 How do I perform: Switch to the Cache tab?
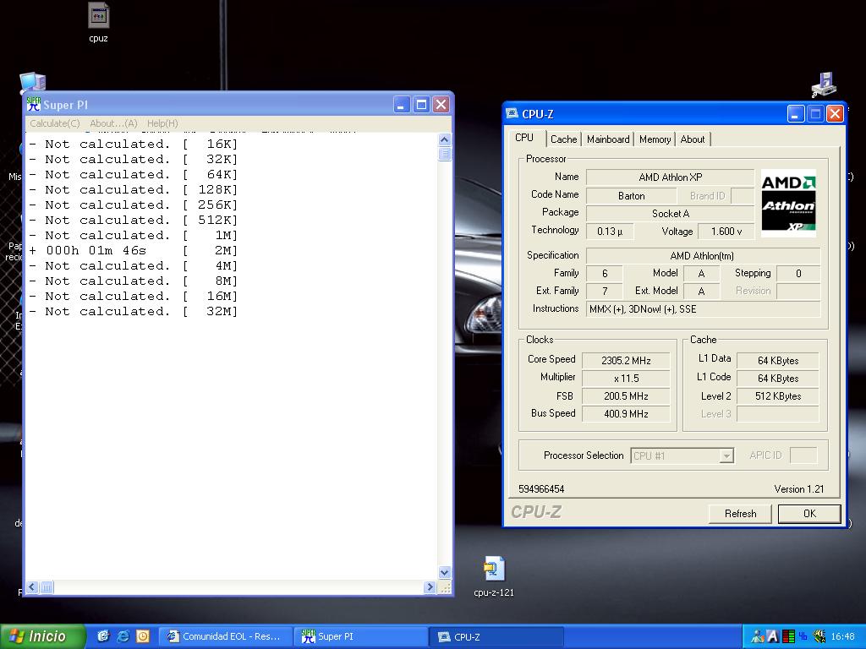pos(563,139)
